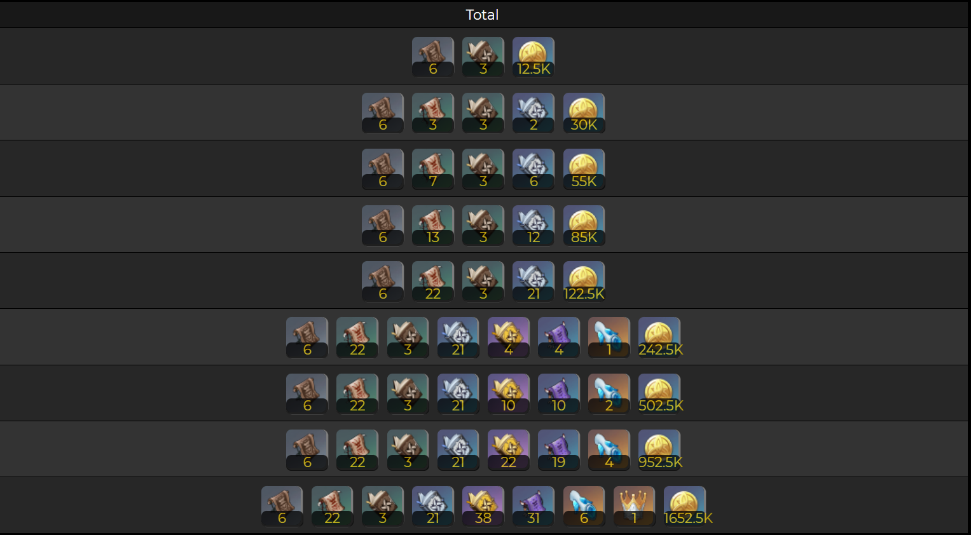Click the gold coin labeled 122.5K
Screen dimensions: 971x535
coord(584,281)
